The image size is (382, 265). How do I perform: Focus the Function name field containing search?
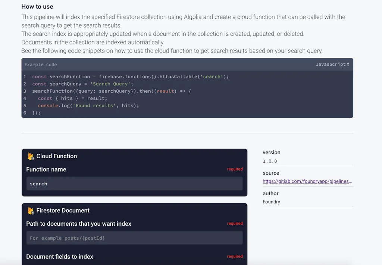pyautogui.click(x=134, y=184)
